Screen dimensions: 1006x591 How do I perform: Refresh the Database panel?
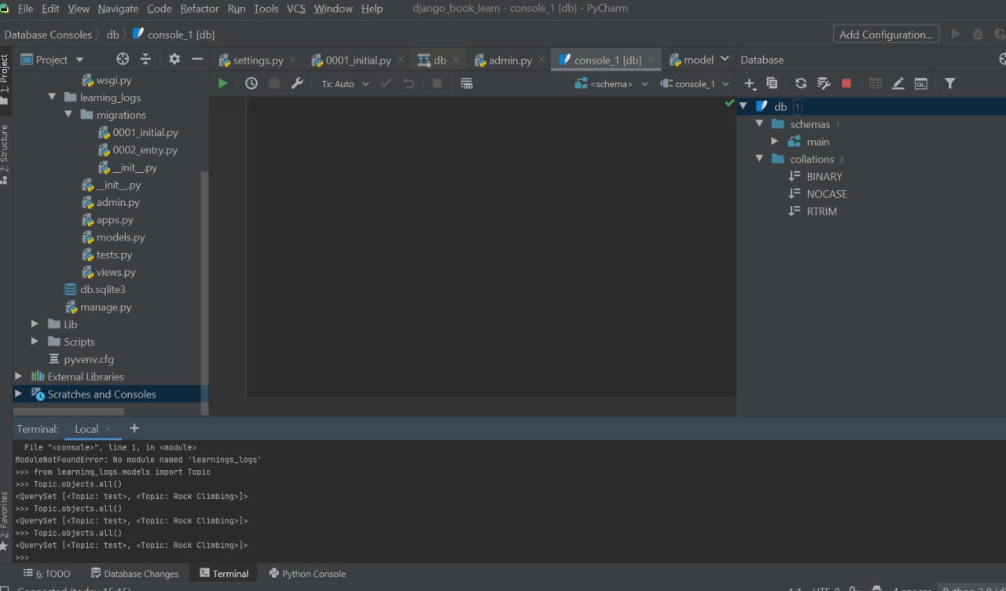click(x=801, y=83)
